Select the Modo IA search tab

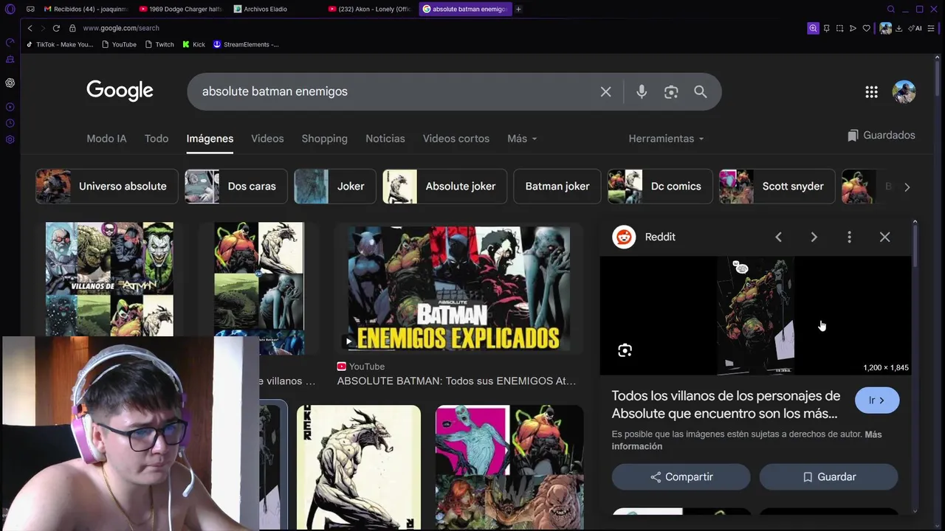[106, 139]
